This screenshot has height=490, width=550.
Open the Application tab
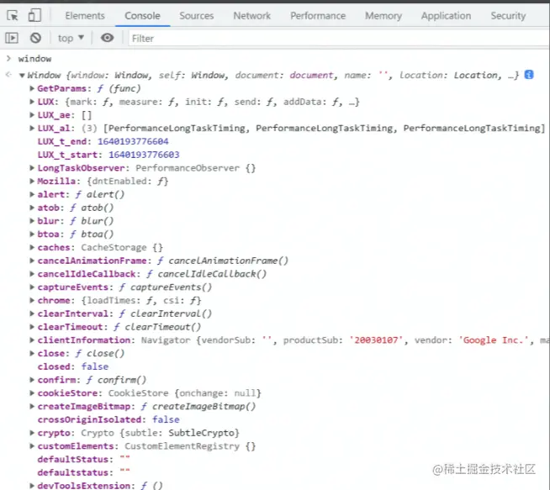[x=446, y=16]
